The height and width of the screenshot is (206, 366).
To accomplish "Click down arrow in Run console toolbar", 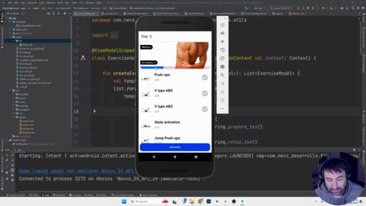I will point(13,160).
